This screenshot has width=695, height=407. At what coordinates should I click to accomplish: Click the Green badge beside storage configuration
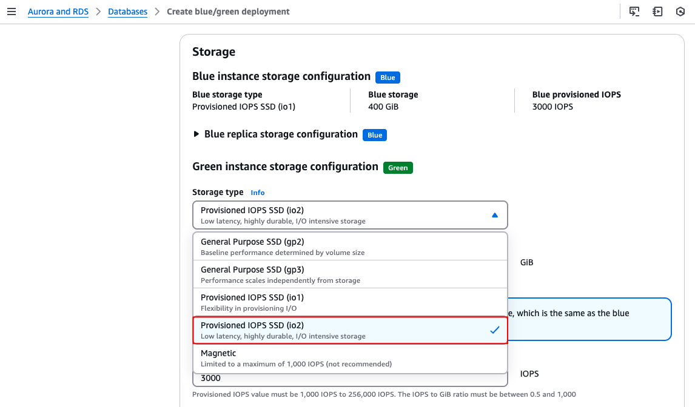(x=398, y=168)
